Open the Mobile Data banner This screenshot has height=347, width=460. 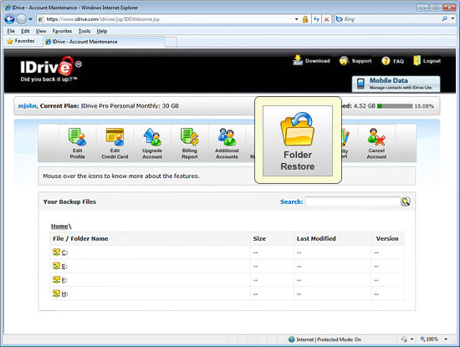[396, 84]
